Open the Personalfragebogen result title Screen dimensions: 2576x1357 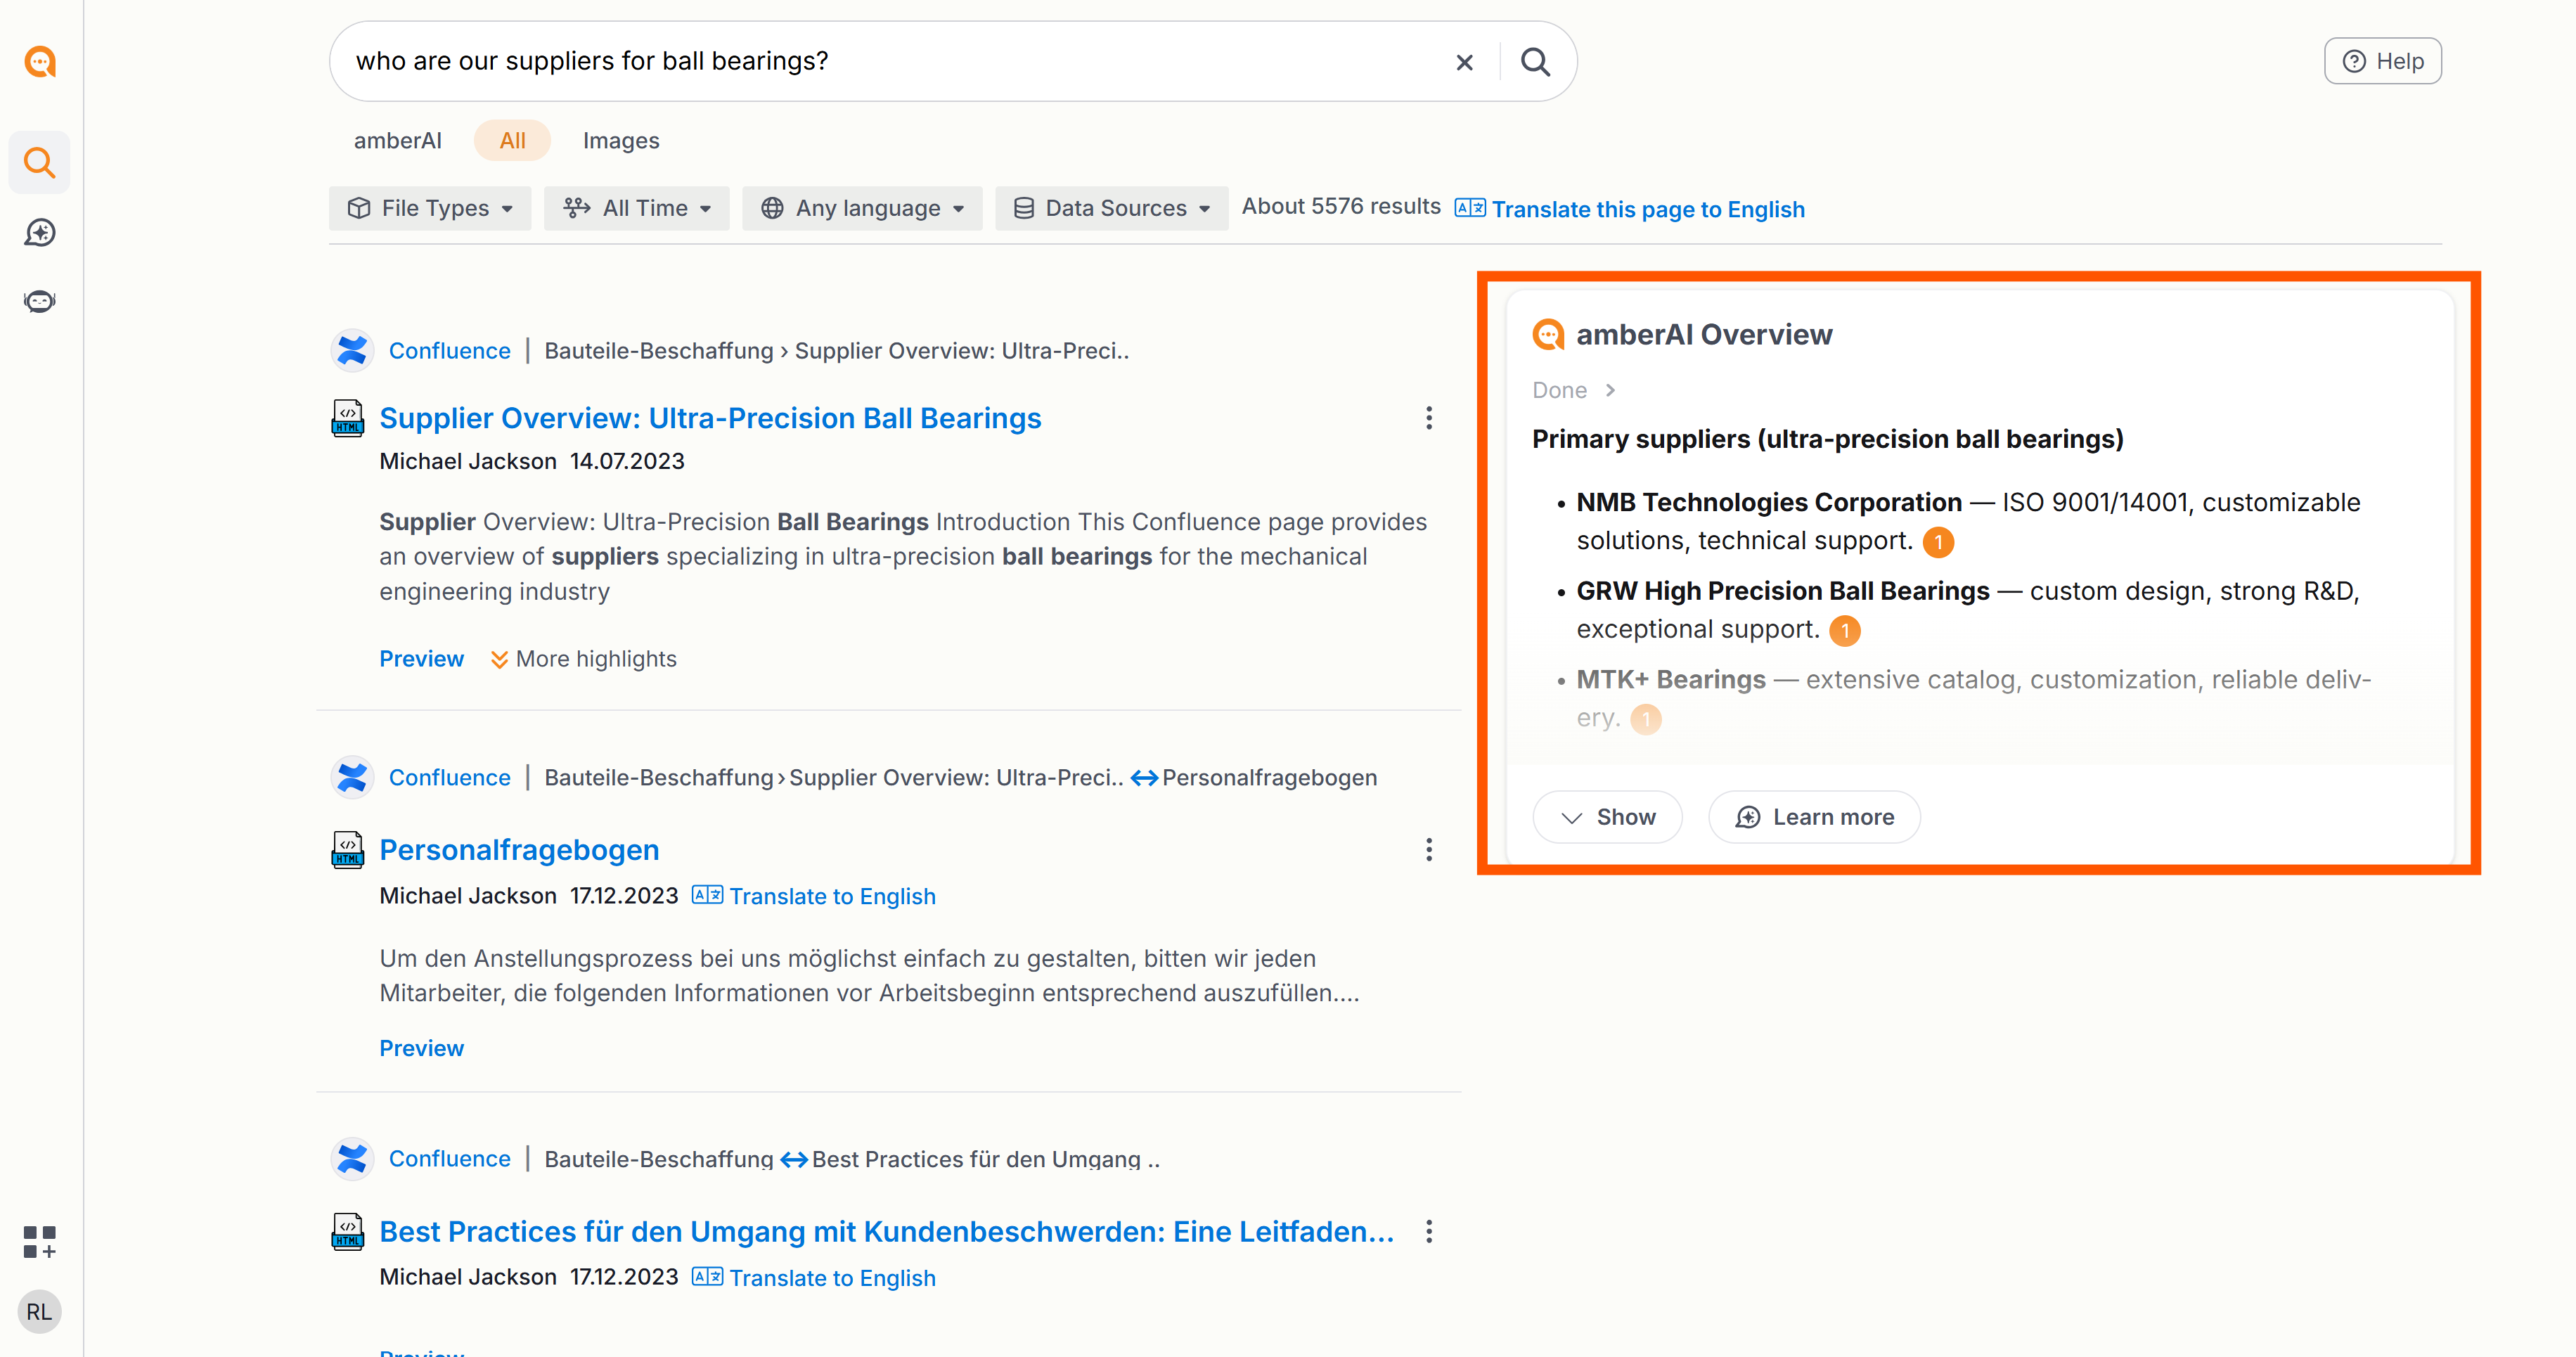pyautogui.click(x=519, y=850)
